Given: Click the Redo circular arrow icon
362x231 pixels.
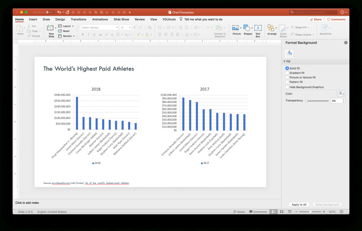Looking at the screenshot, I should pyautogui.click(x=67, y=12).
